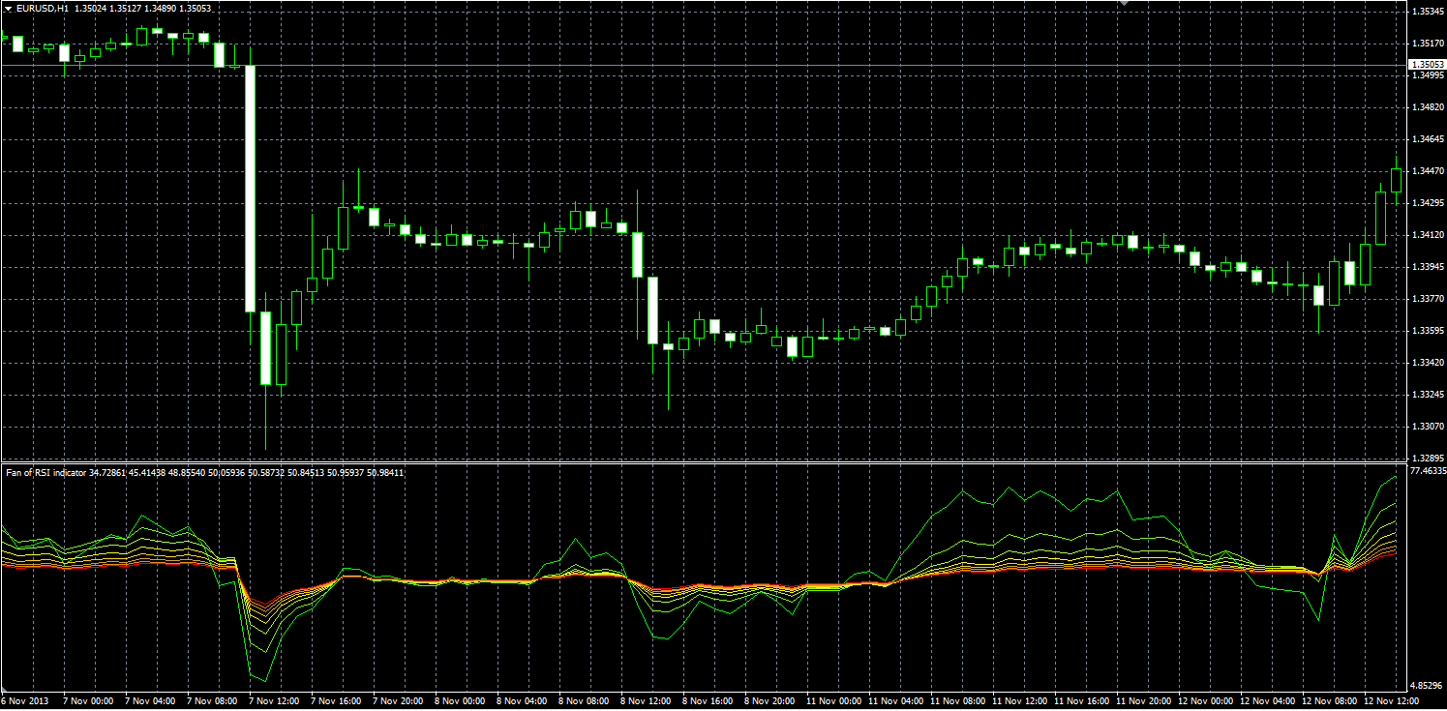Click the 7 Nov 00:00 time label
The width and height of the screenshot is (1447, 711).
(x=88, y=701)
